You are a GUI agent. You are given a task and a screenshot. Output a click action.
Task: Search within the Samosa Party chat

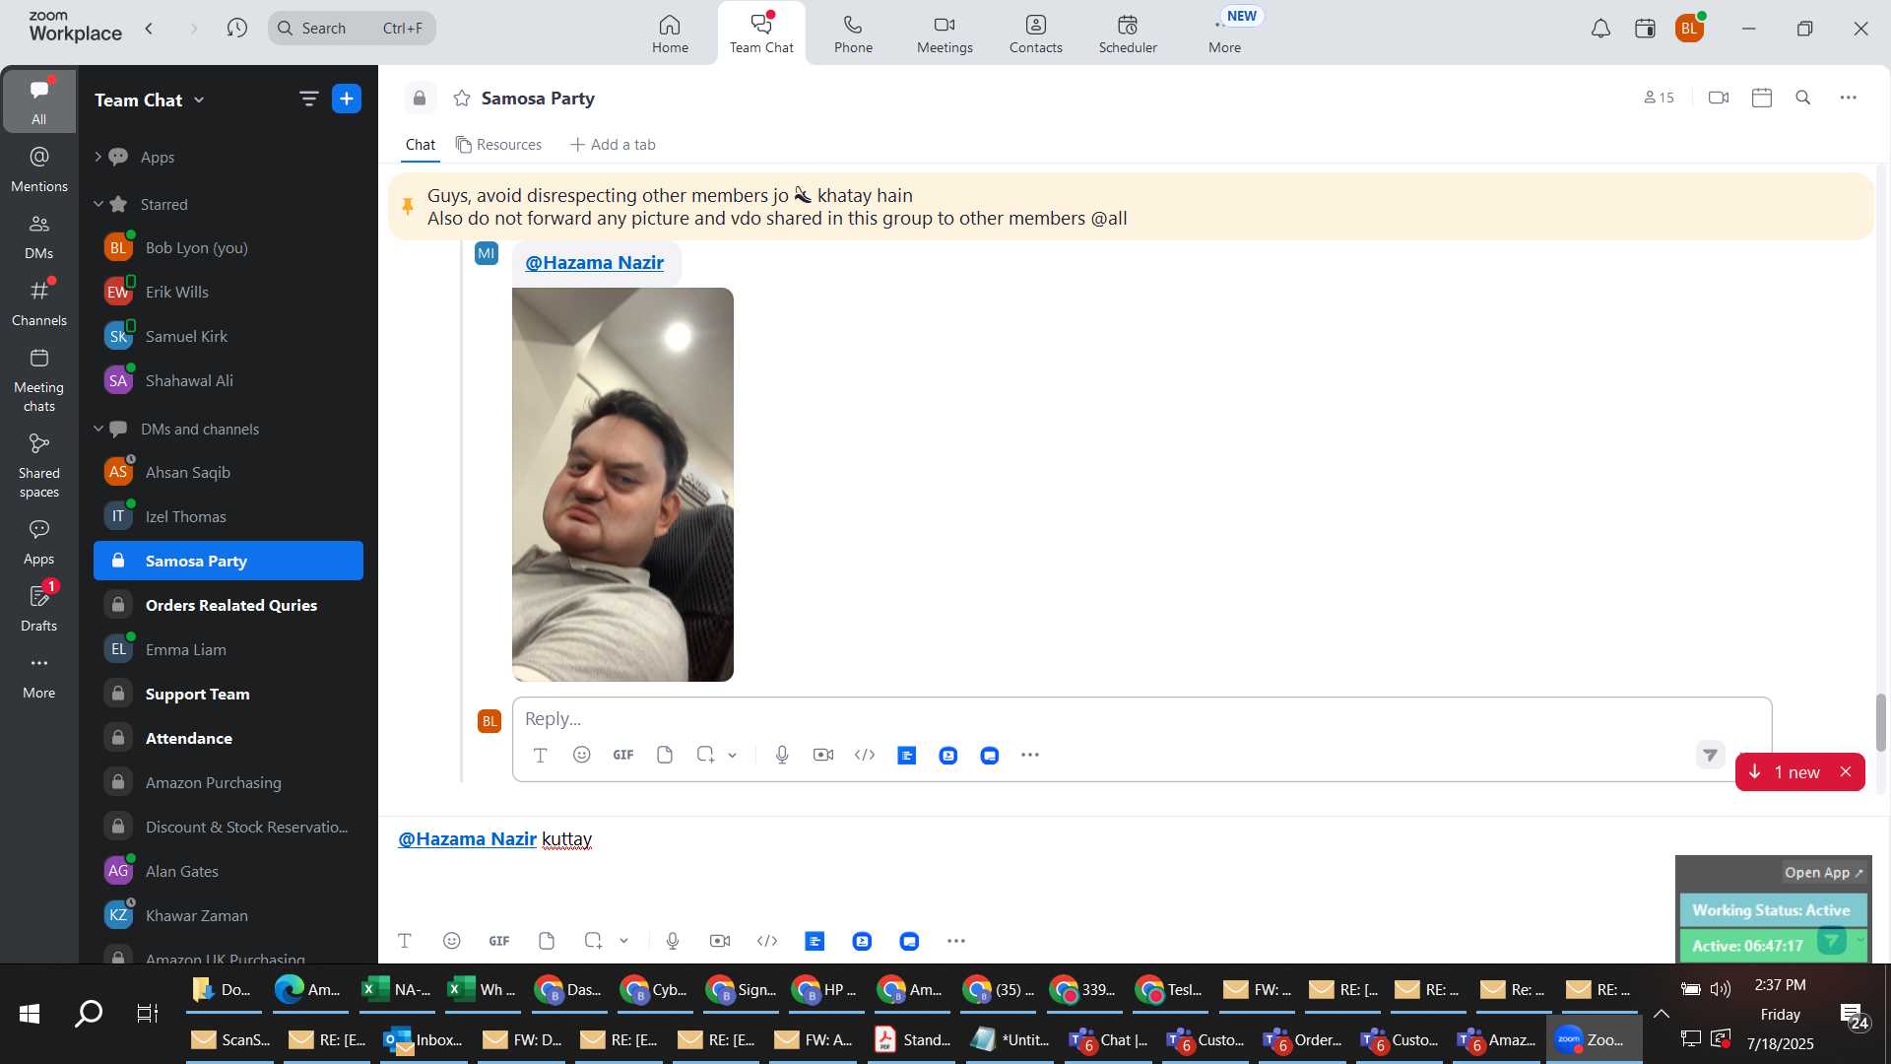(x=1803, y=98)
